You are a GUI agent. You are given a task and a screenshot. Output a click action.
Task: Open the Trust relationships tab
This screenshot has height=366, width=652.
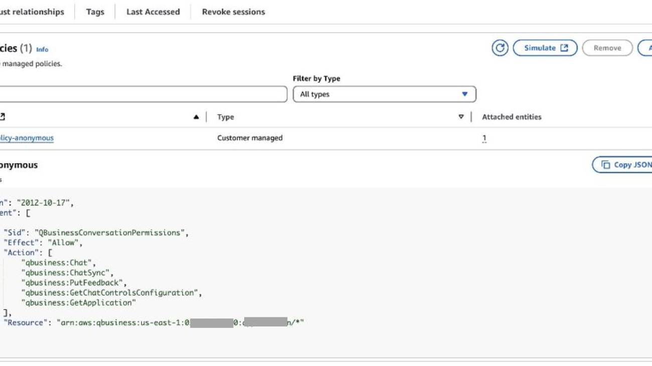point(32,12)
